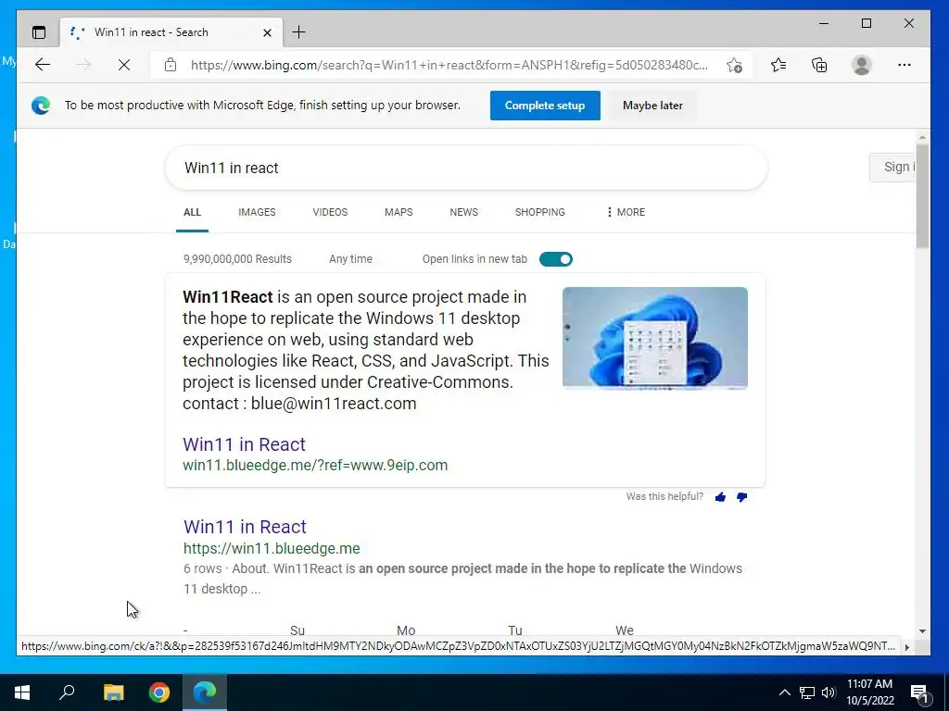The image size is (949, 711).
Task: Go back to the previous page
Action: 43,65
